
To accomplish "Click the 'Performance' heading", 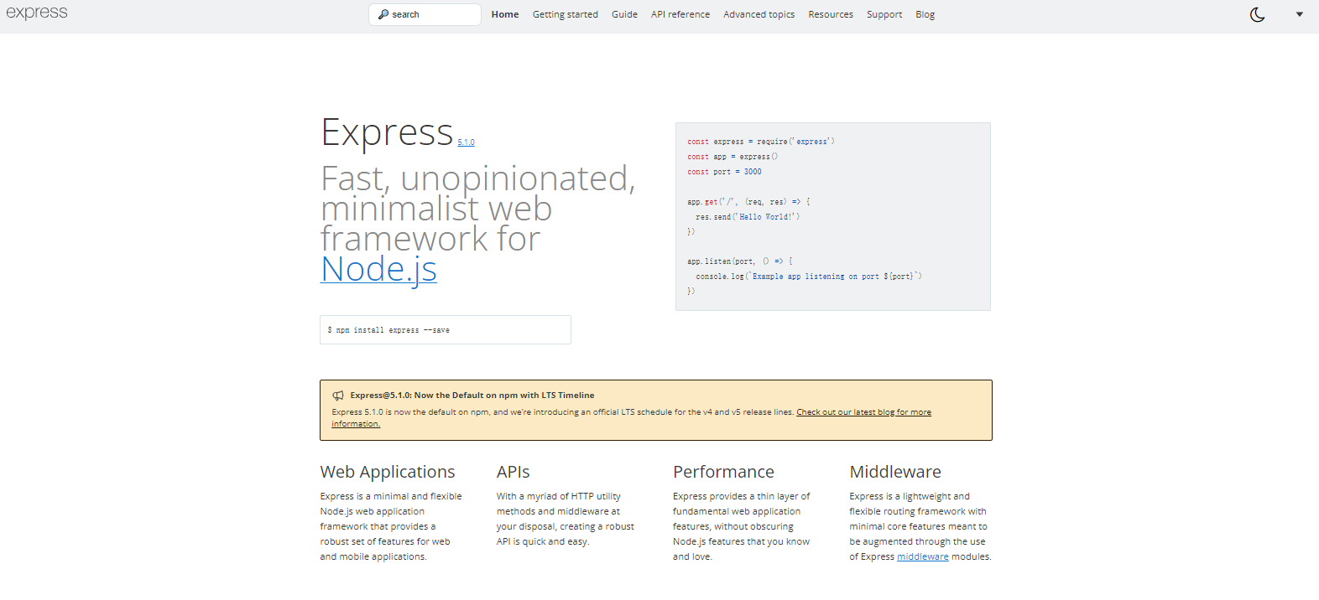I will click(723, 472).
